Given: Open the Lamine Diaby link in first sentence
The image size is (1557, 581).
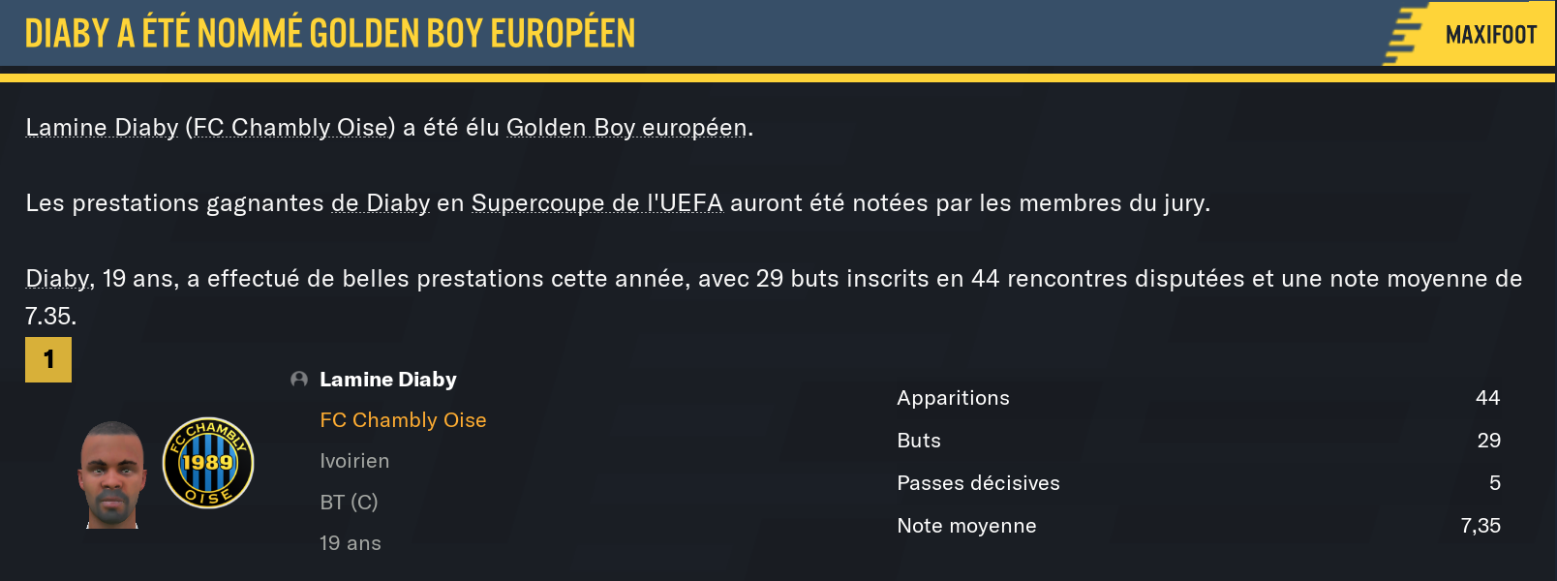Looking at the screenshot, I should pyautogui.click(x=102, y=128).
